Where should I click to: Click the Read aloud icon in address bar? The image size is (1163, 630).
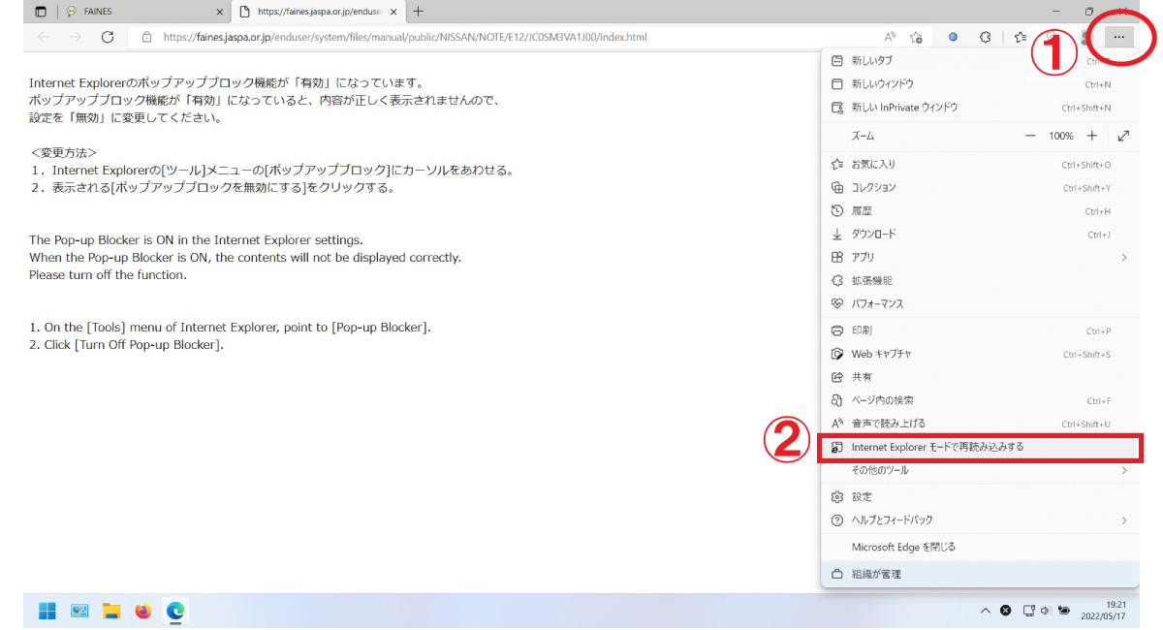click(890, 37)
